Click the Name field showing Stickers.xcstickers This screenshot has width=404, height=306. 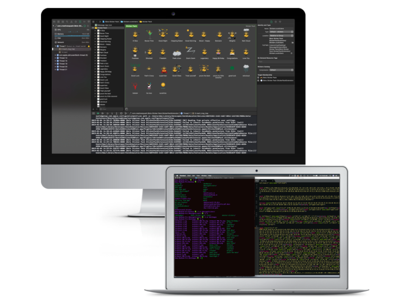pos(281,28)
